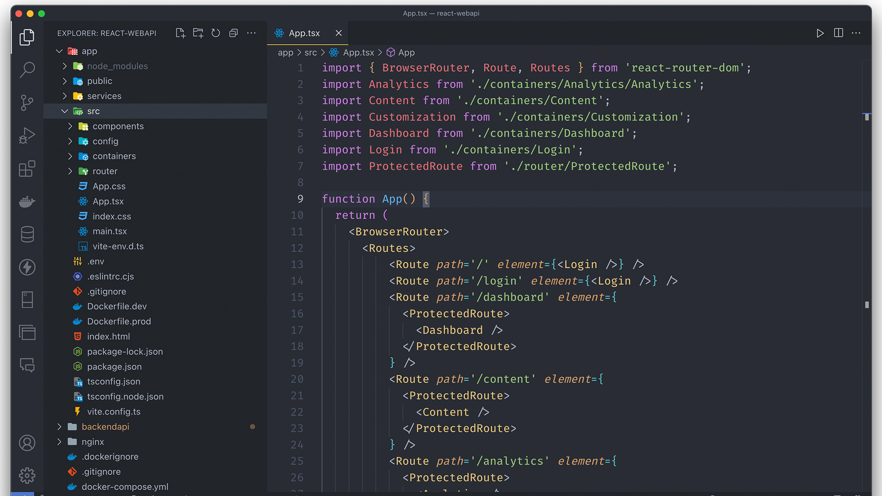Open docker-compose.yml file
882x496 pixels.
[155, 487]
